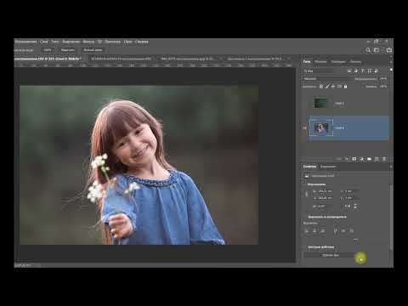Lock transparent pixels in Layers panel
Screen dimensions: 408x306
321,87
